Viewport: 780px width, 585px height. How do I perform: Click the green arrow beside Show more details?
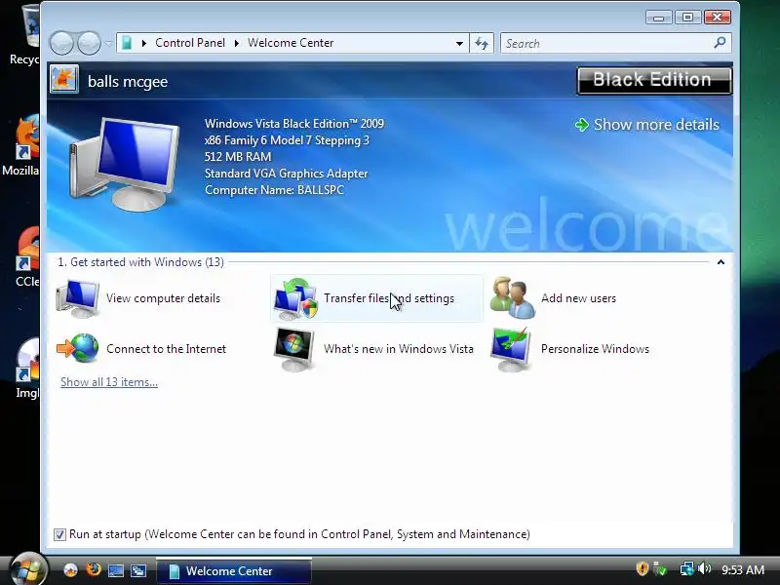(x=581, y=125)
